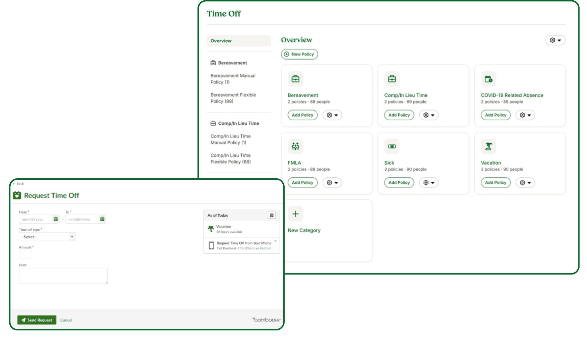Click the Amount input field
The height and width of the screenshot is (337, 587).
tap(25, 254)
